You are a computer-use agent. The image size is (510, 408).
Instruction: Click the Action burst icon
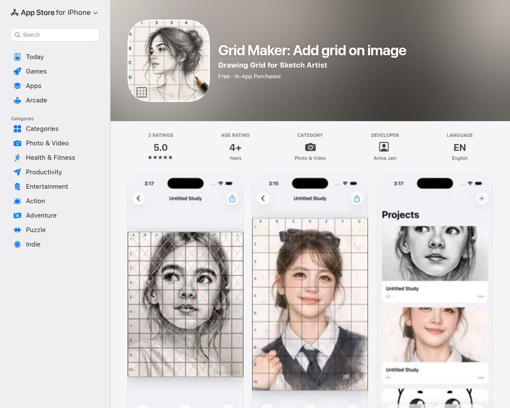[x=17, y=201]
